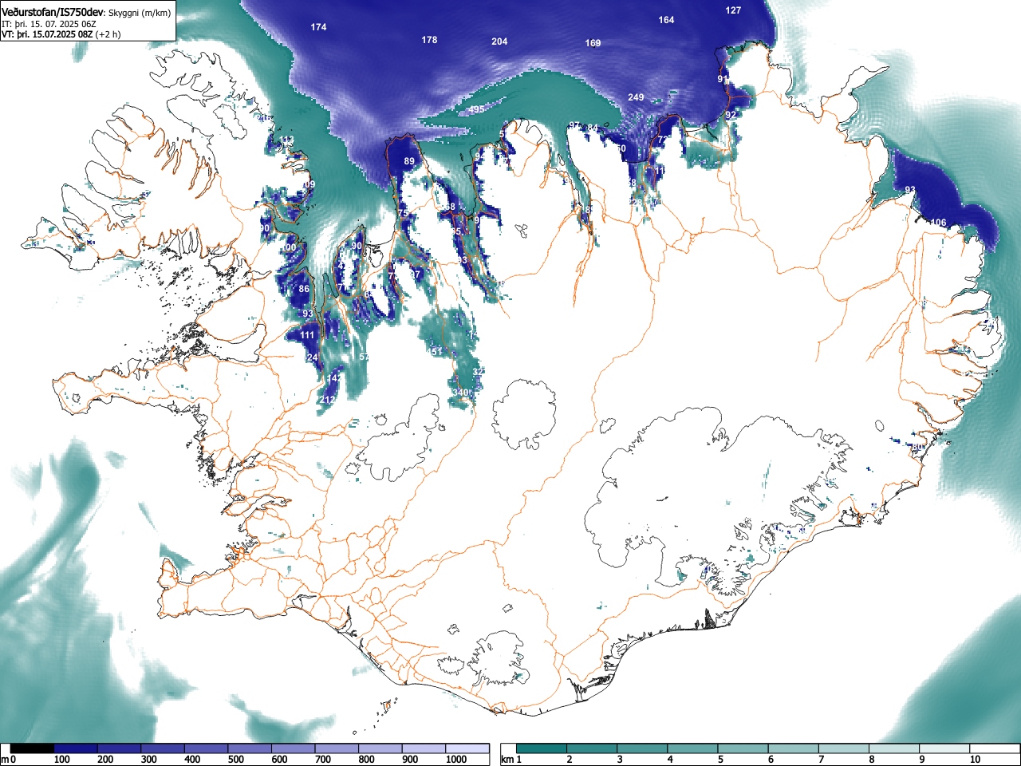
Task: Click the 'VT: þri. 15.07.2025 08Z' line
Action: 48,34
